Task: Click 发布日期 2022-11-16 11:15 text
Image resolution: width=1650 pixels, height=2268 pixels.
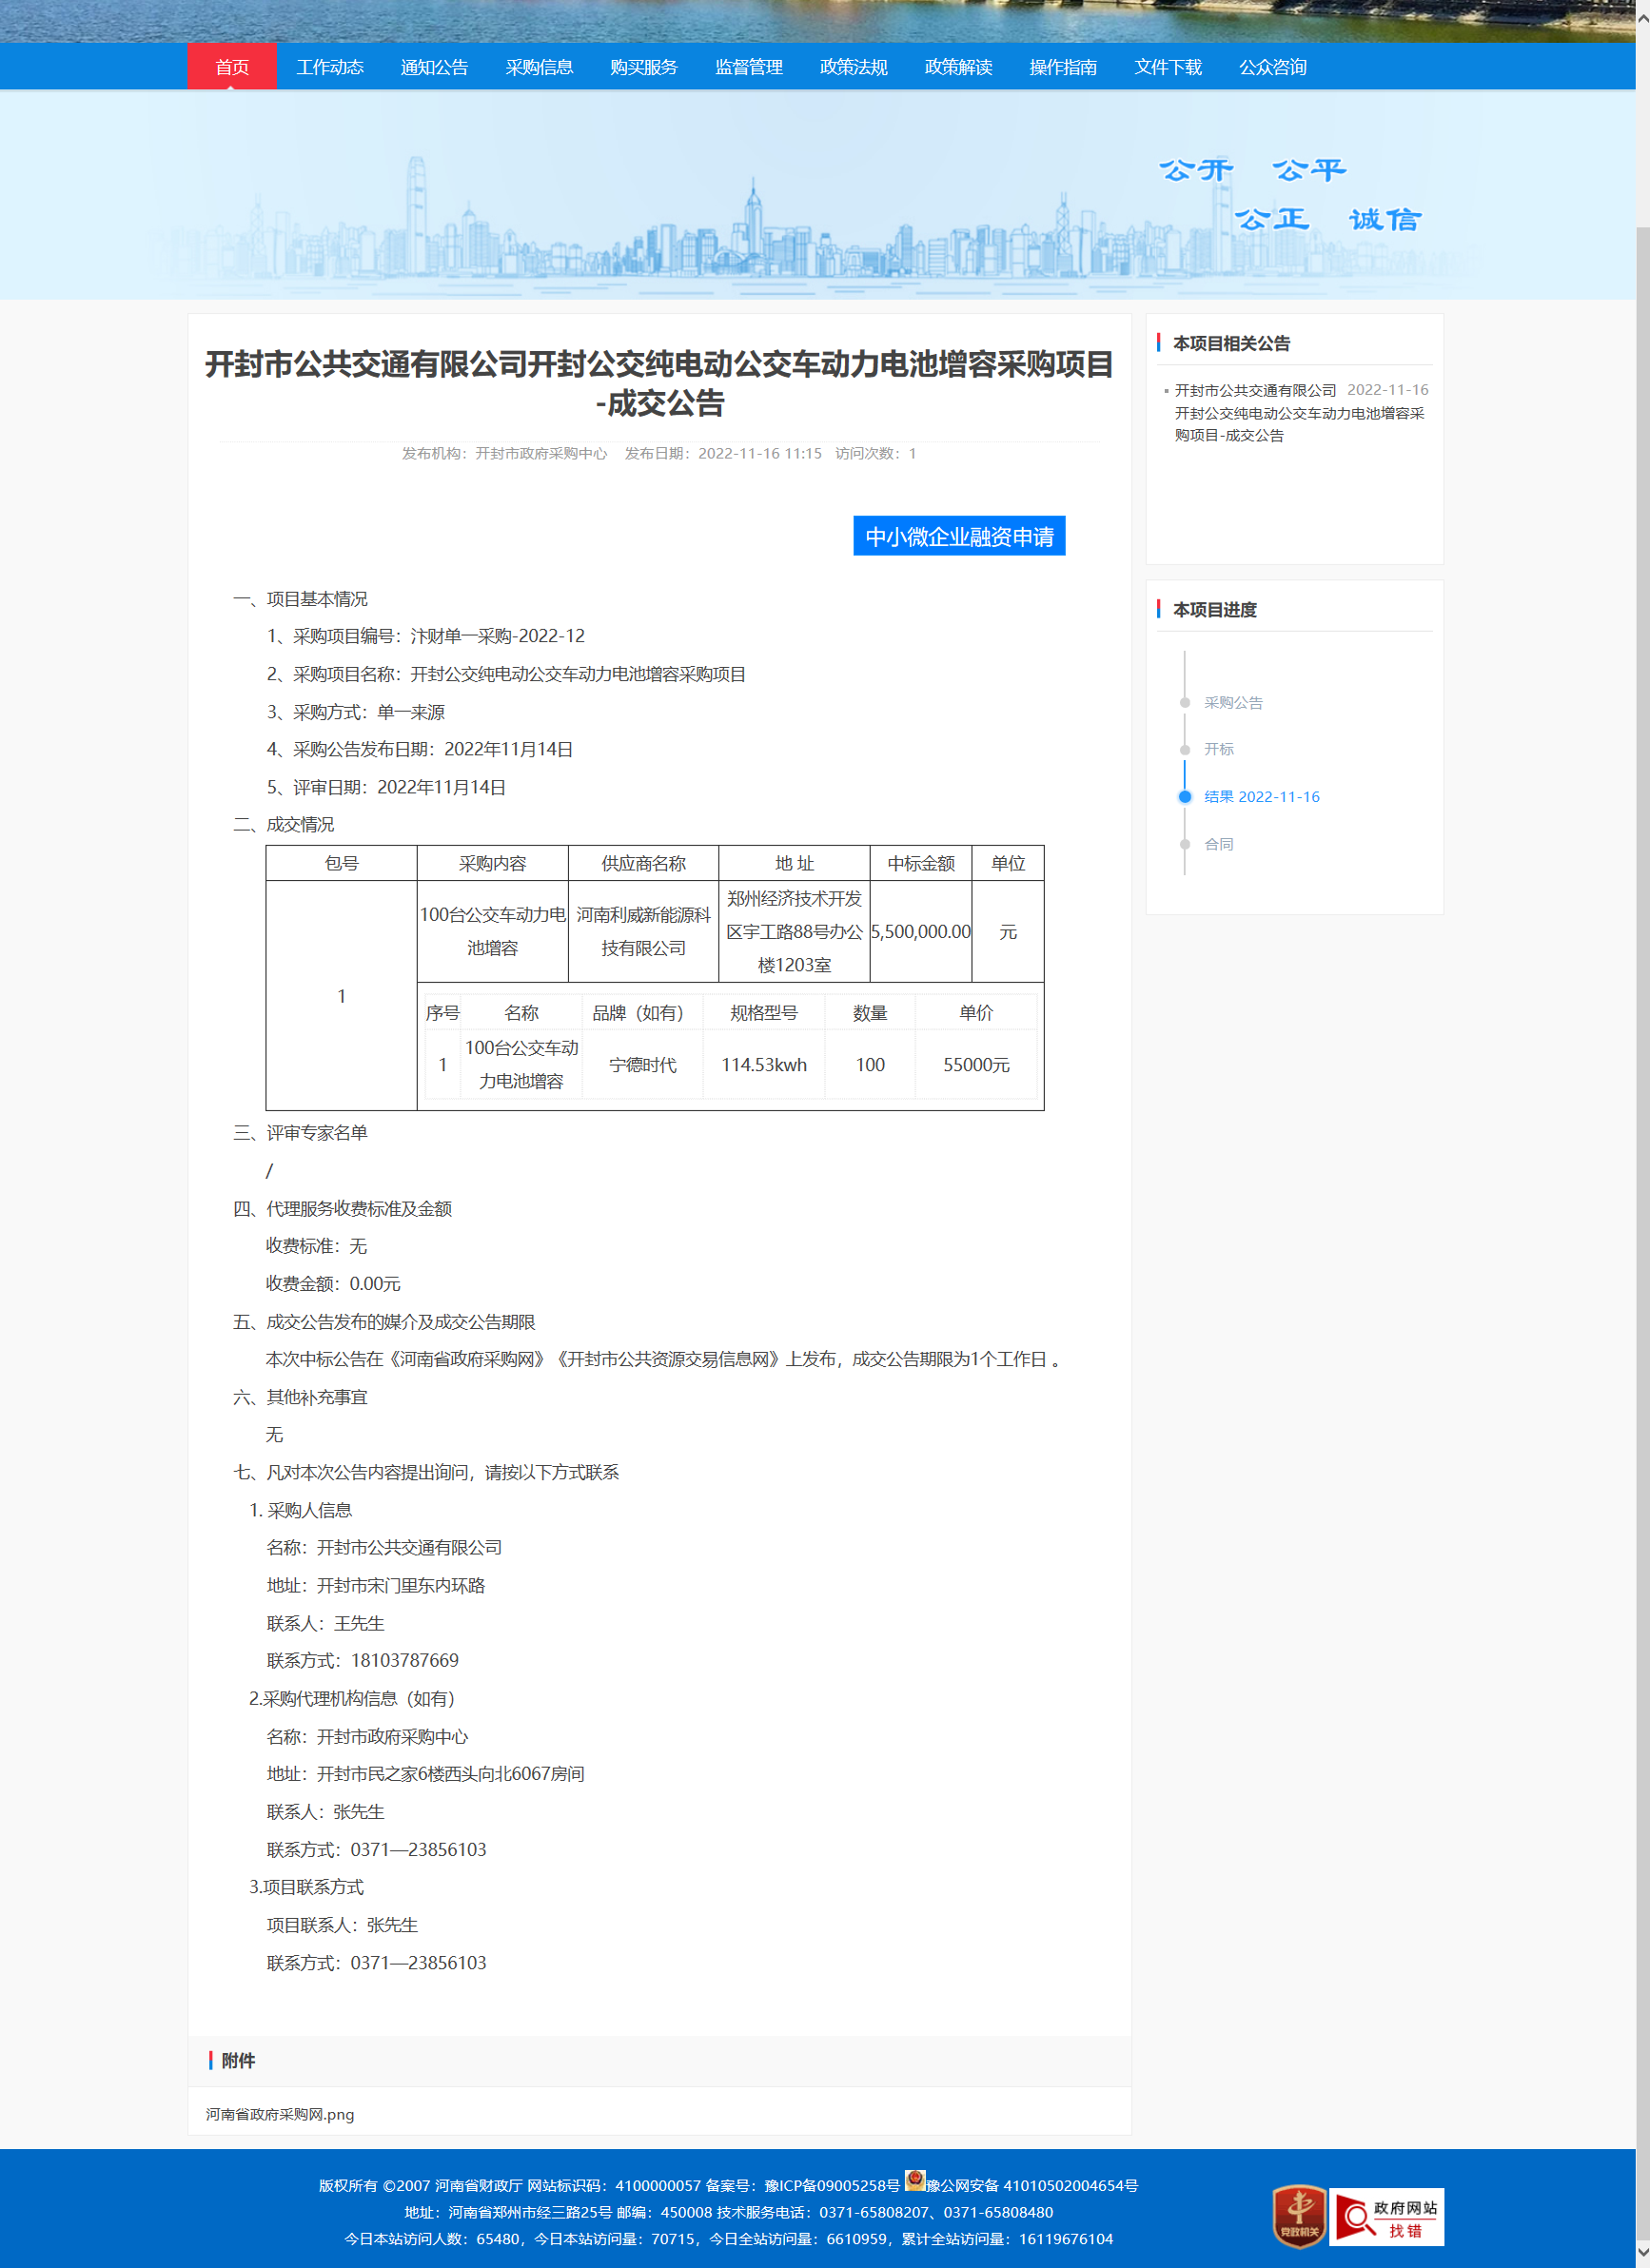Action: pyautogui.click(x=723, y=454)
